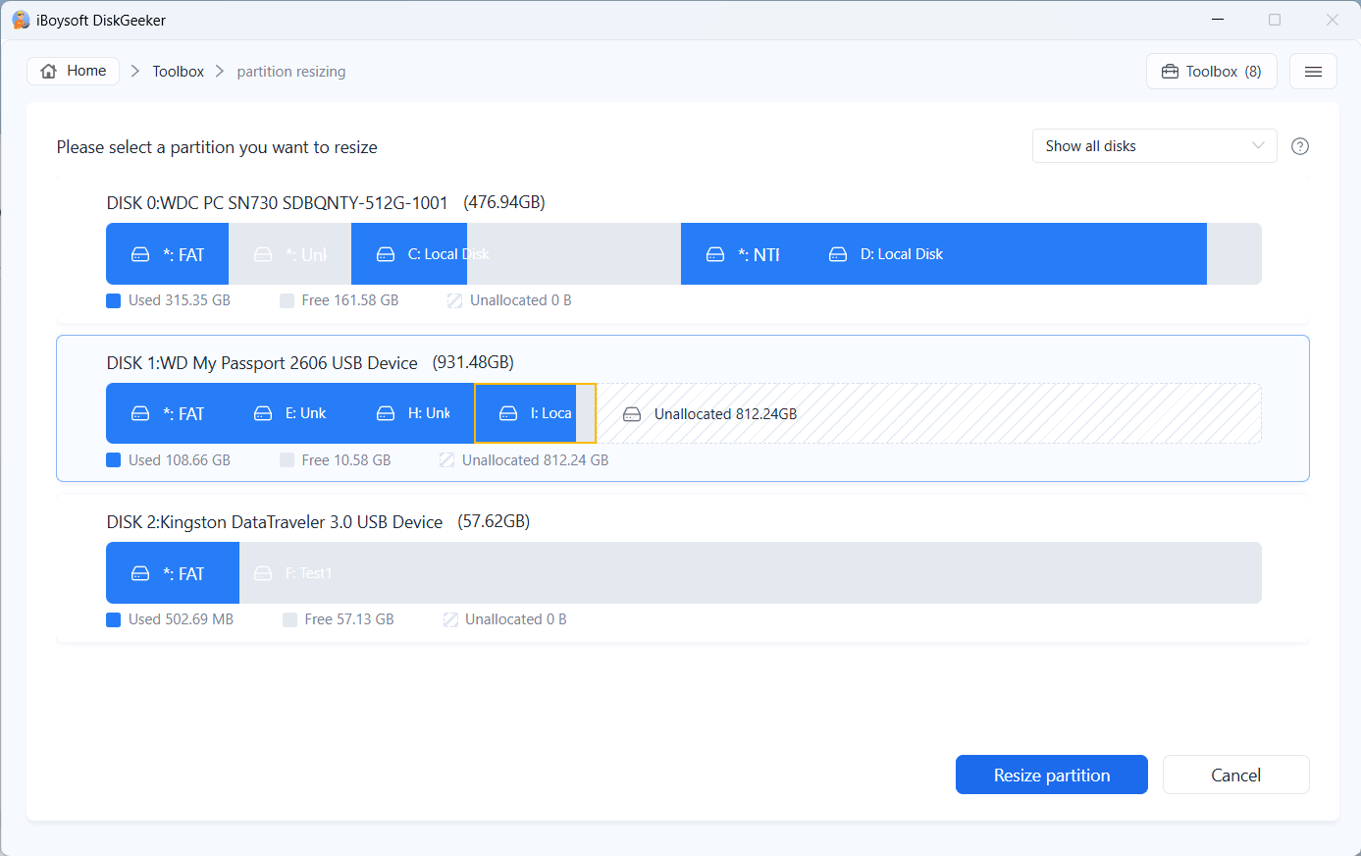The height and width of the screenshot is (856, 1361).
Task: Click blue Used legend square for Disk 0
Action: (113, 300)
